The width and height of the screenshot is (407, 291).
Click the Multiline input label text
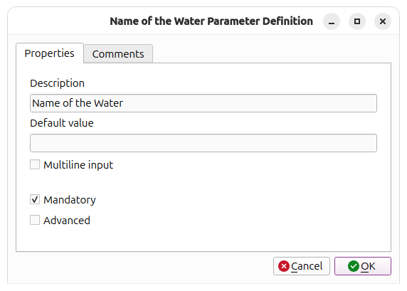pyautogui.click(x=78, y=165)
